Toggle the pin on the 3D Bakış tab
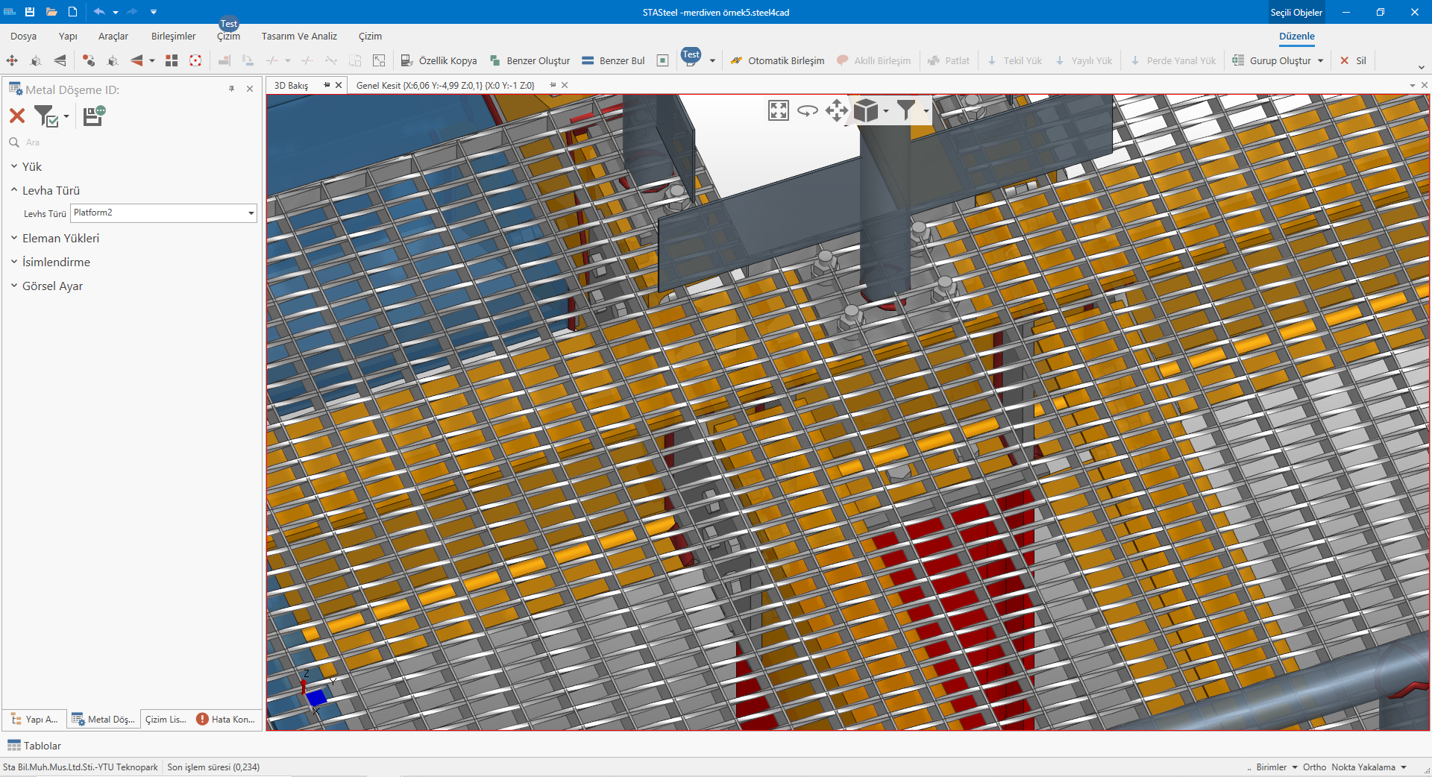This screenshot has width=1432, height=777. 327,85
